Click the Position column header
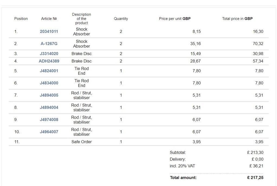 click(x=21, y=19)
